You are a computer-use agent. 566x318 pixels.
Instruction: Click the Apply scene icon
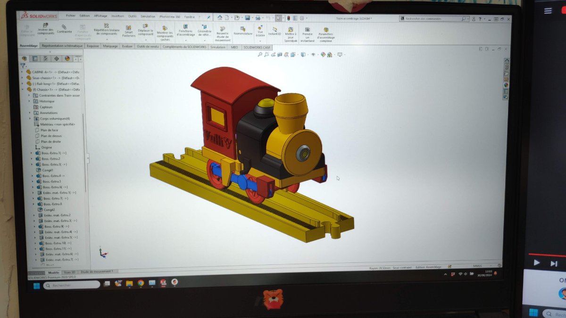click(329, 55)
